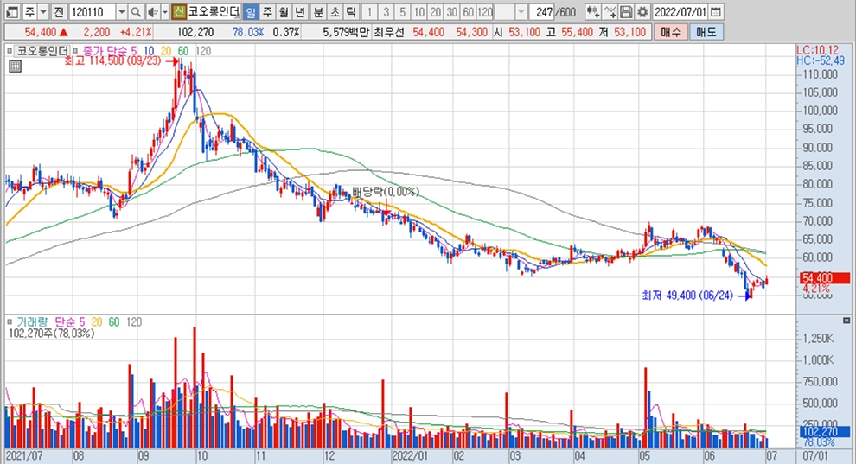Image resolution: width=856 pixels, height=464 pixels.
Task: Select second 초 chart period
Action: pos(335,11)
